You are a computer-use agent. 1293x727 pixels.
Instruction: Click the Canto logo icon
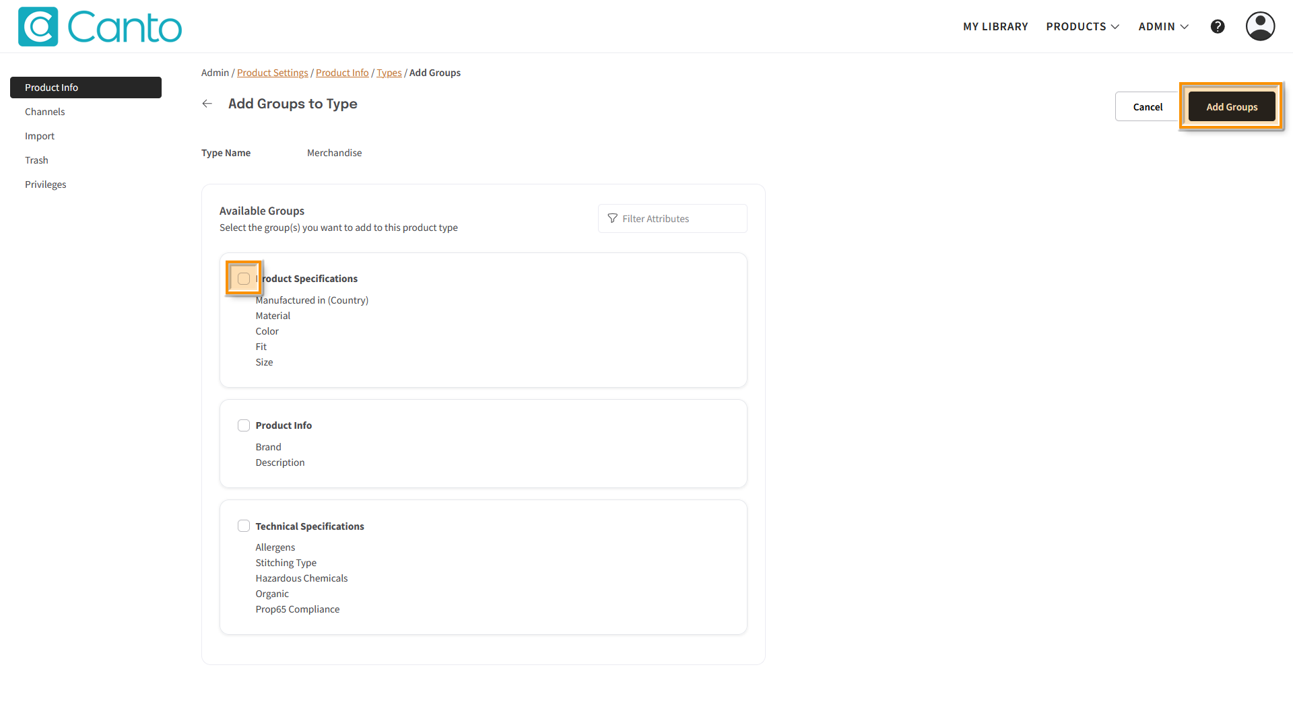coord(38,27)
